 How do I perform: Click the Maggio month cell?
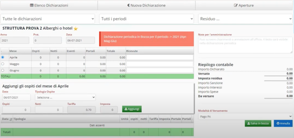pyautogui.click(x=20, y=64)
